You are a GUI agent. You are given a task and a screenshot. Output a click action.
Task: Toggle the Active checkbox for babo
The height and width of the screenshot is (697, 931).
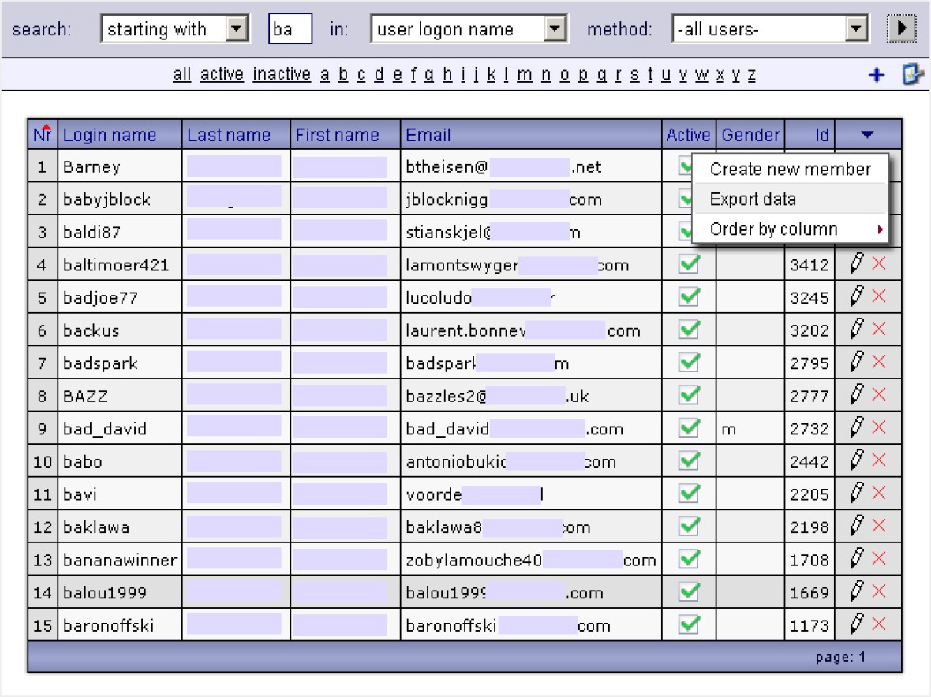point(689,460)
